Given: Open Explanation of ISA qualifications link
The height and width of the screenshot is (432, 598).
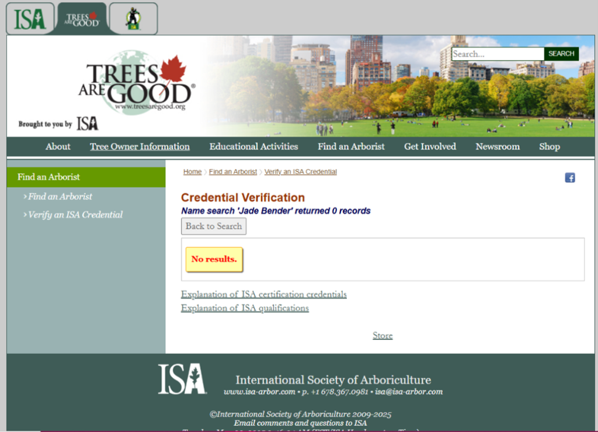Looking at the screenshot, I should [x=245, y=308].
